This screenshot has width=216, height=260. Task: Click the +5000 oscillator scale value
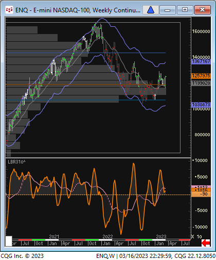pos(201,177)
